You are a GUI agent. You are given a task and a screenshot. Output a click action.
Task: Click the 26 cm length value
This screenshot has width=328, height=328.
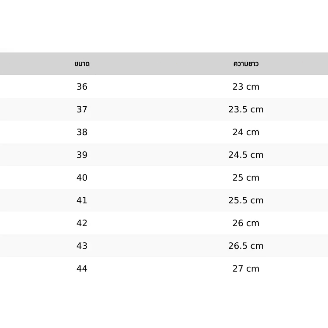pyautogui.click(x=246, y=223)
